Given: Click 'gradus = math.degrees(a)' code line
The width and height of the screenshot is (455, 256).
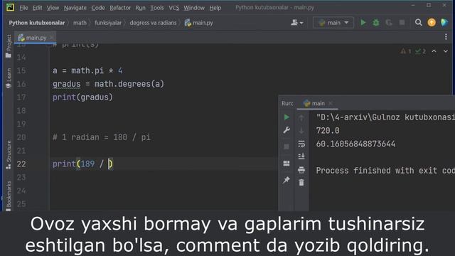Looking at the screenshot, I should point(108,84).
